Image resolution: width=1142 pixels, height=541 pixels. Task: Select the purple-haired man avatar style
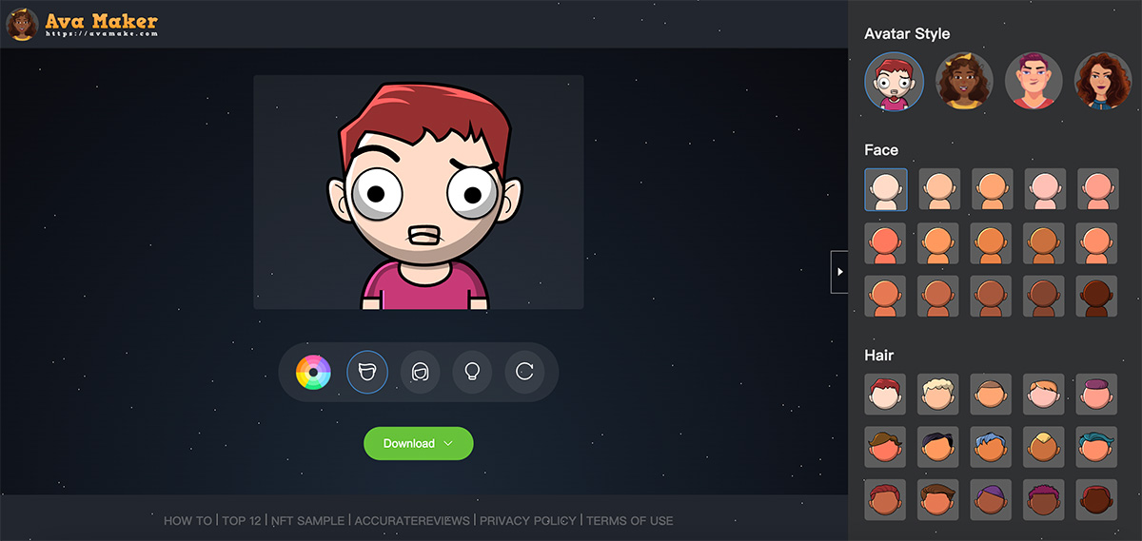(x=1034, y=81)
